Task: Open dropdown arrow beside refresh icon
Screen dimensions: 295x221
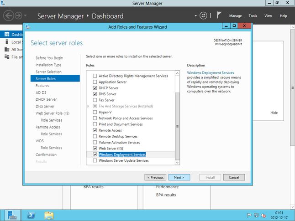Action: [195, 16]
